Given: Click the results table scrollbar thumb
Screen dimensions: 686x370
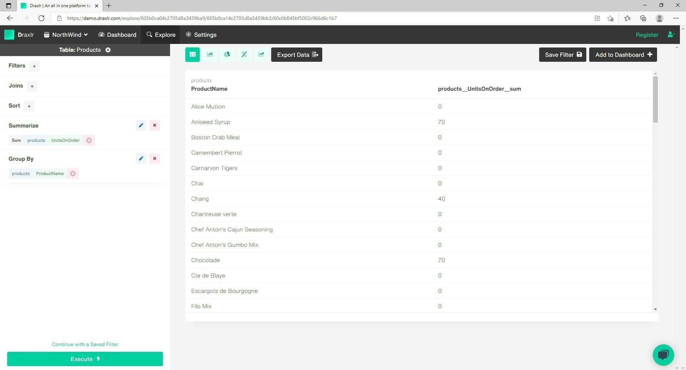Looking at the screenshot, I should point(655,99).
